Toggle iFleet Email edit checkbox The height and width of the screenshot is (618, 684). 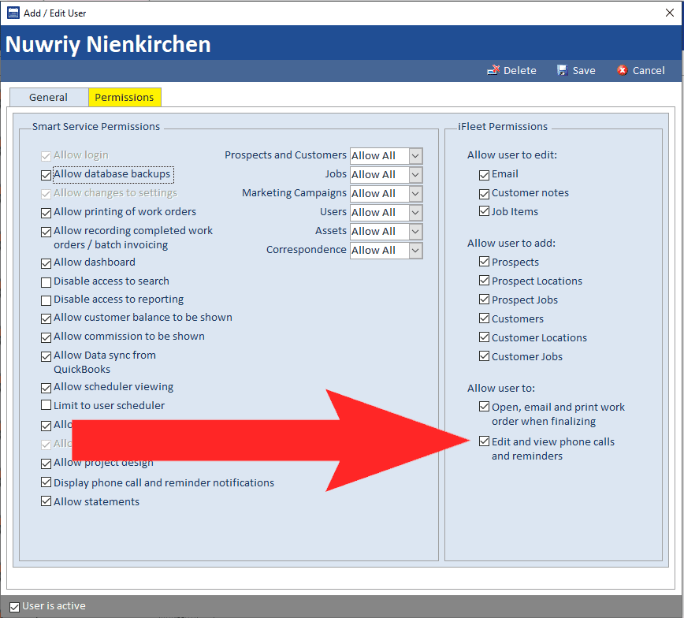tap(484, 175)
